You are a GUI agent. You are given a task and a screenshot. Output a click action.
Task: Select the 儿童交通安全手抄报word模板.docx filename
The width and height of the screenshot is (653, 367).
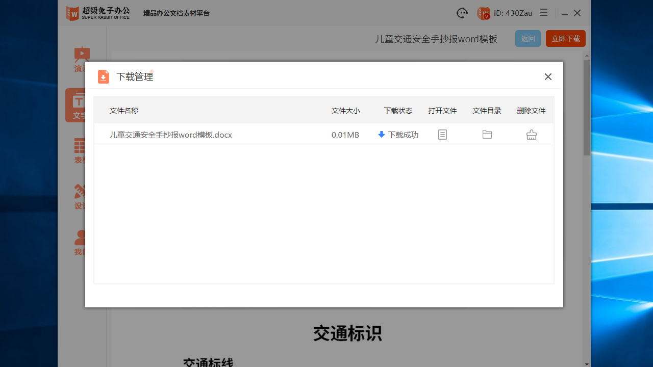tap(171, 135)
